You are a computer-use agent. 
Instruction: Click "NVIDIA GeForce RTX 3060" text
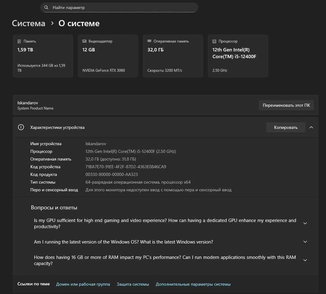[103, 71]
